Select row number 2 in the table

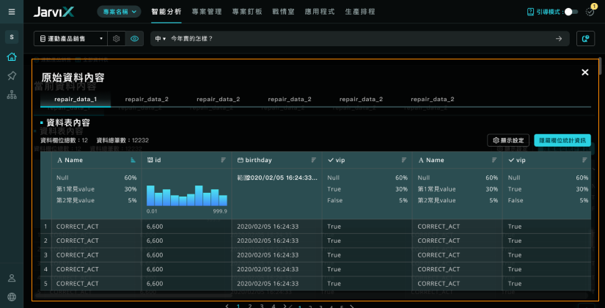click(x=45, y=241)
